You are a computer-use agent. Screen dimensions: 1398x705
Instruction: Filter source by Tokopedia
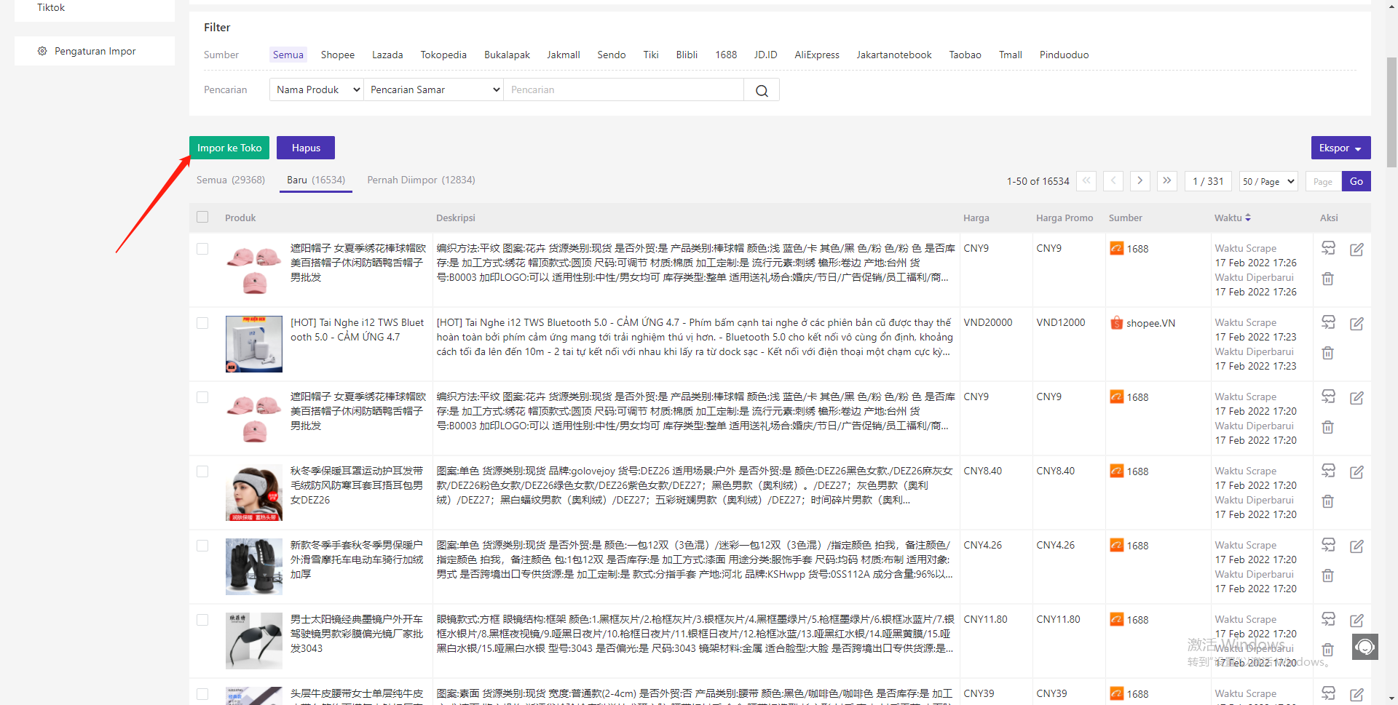point(443,55)
